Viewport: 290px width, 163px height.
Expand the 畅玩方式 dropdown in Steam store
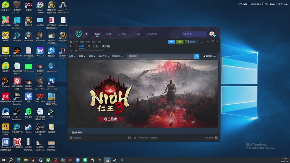click(104, 56)
